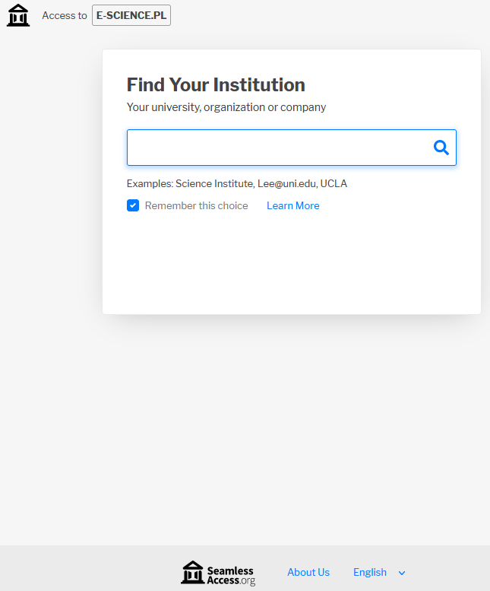Click the E-SCIENCE.PL service badge
The image size is (490, 591).
[131, 15]
